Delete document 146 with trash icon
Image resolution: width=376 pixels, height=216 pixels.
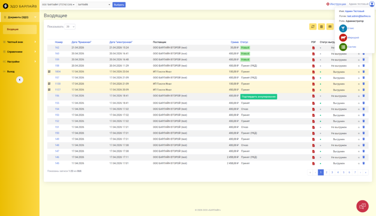click(x=363, y=157)
